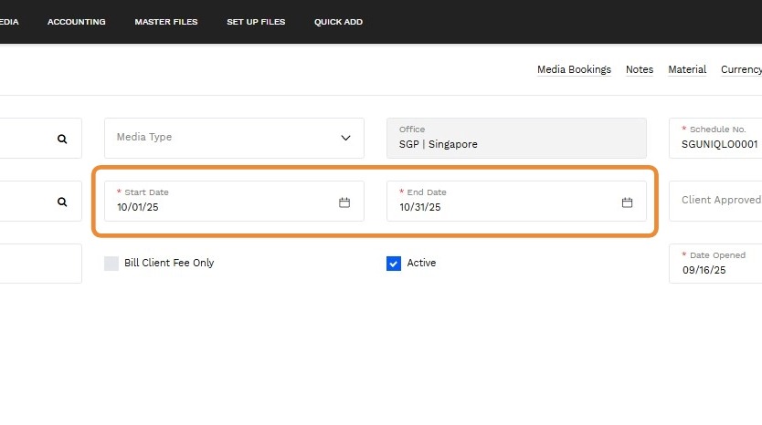Click the search magnifier beside Media Type

coord(62,139)
